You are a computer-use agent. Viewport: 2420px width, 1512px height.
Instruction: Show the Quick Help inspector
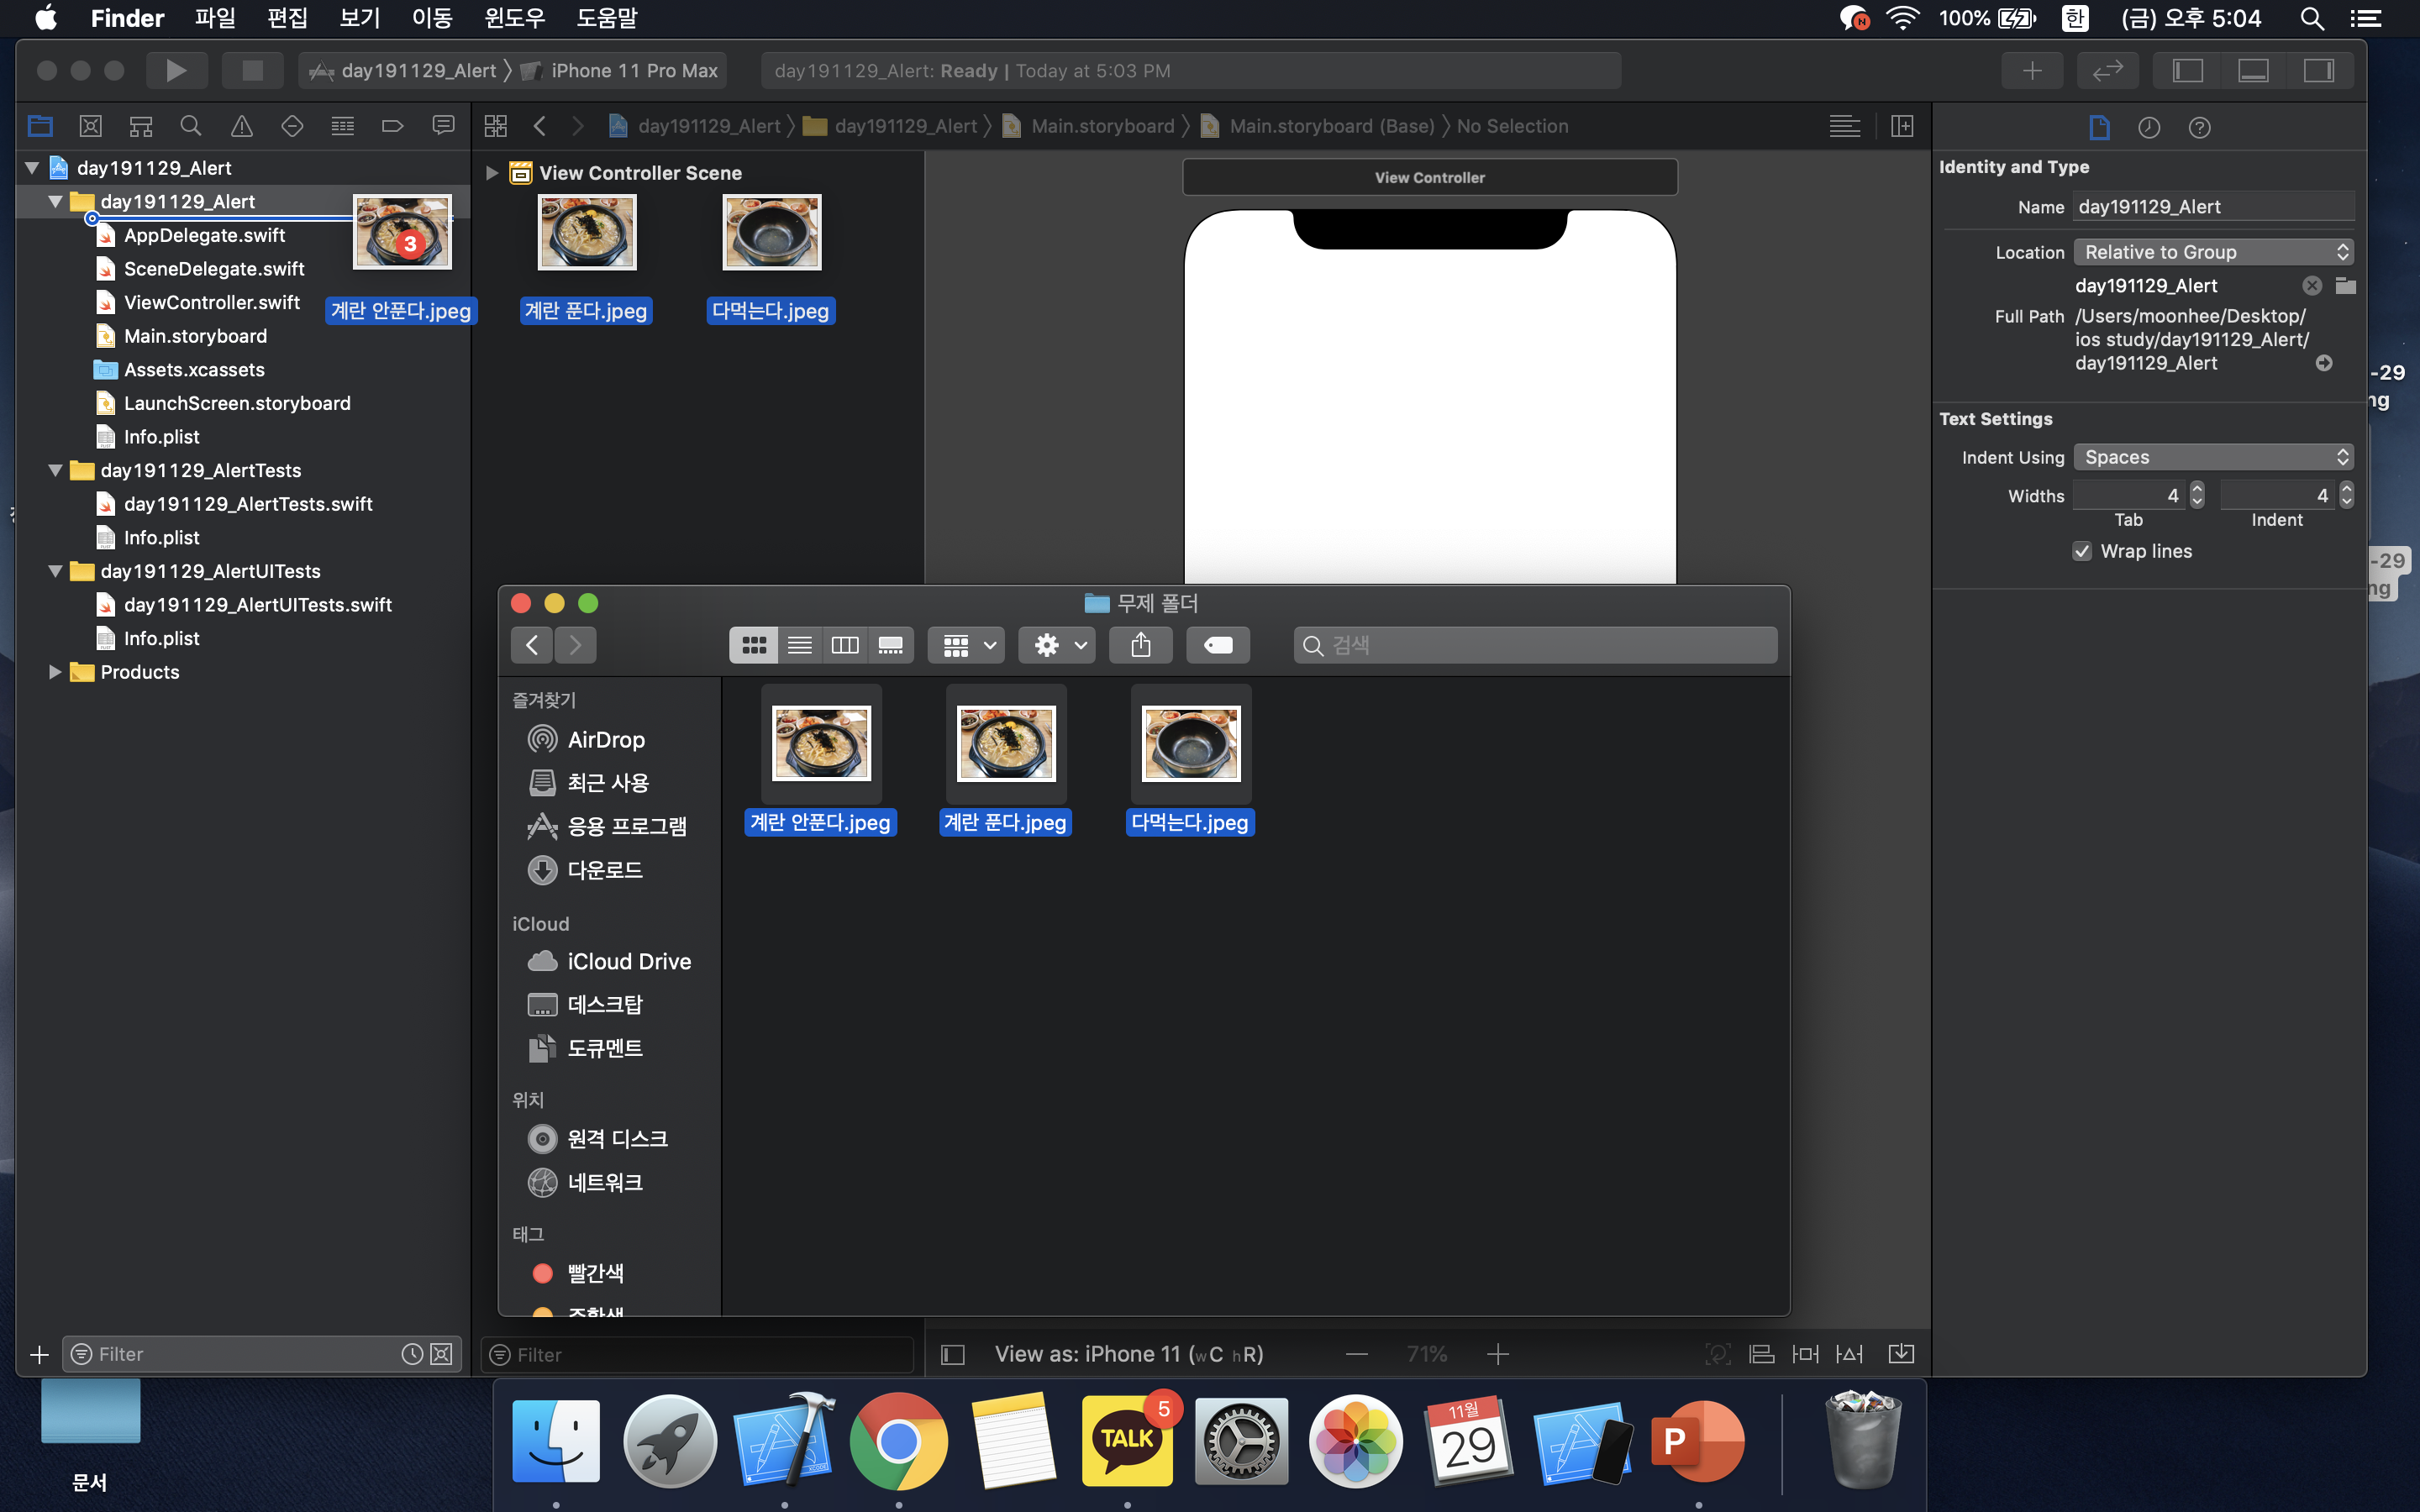(2199, 127)
